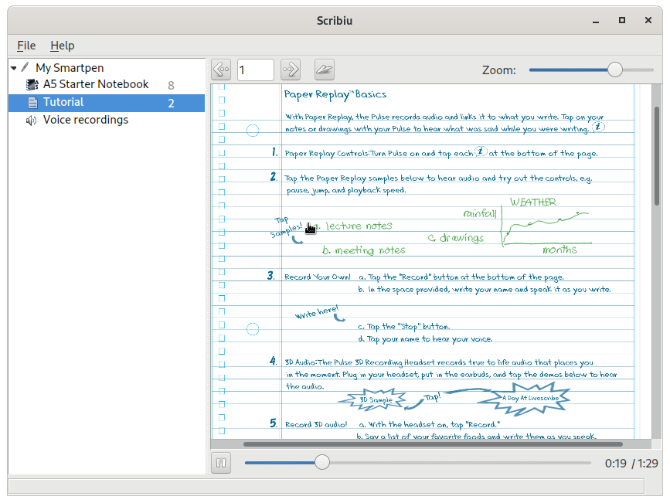Tap the '3D Sample' burst on the page
Image resolution: width=670 pixels, height=503 pixels.
[372, 399]
